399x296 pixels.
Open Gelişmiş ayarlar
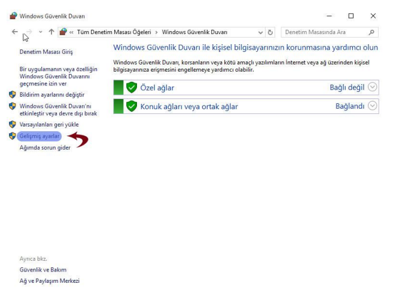(39, 136)
